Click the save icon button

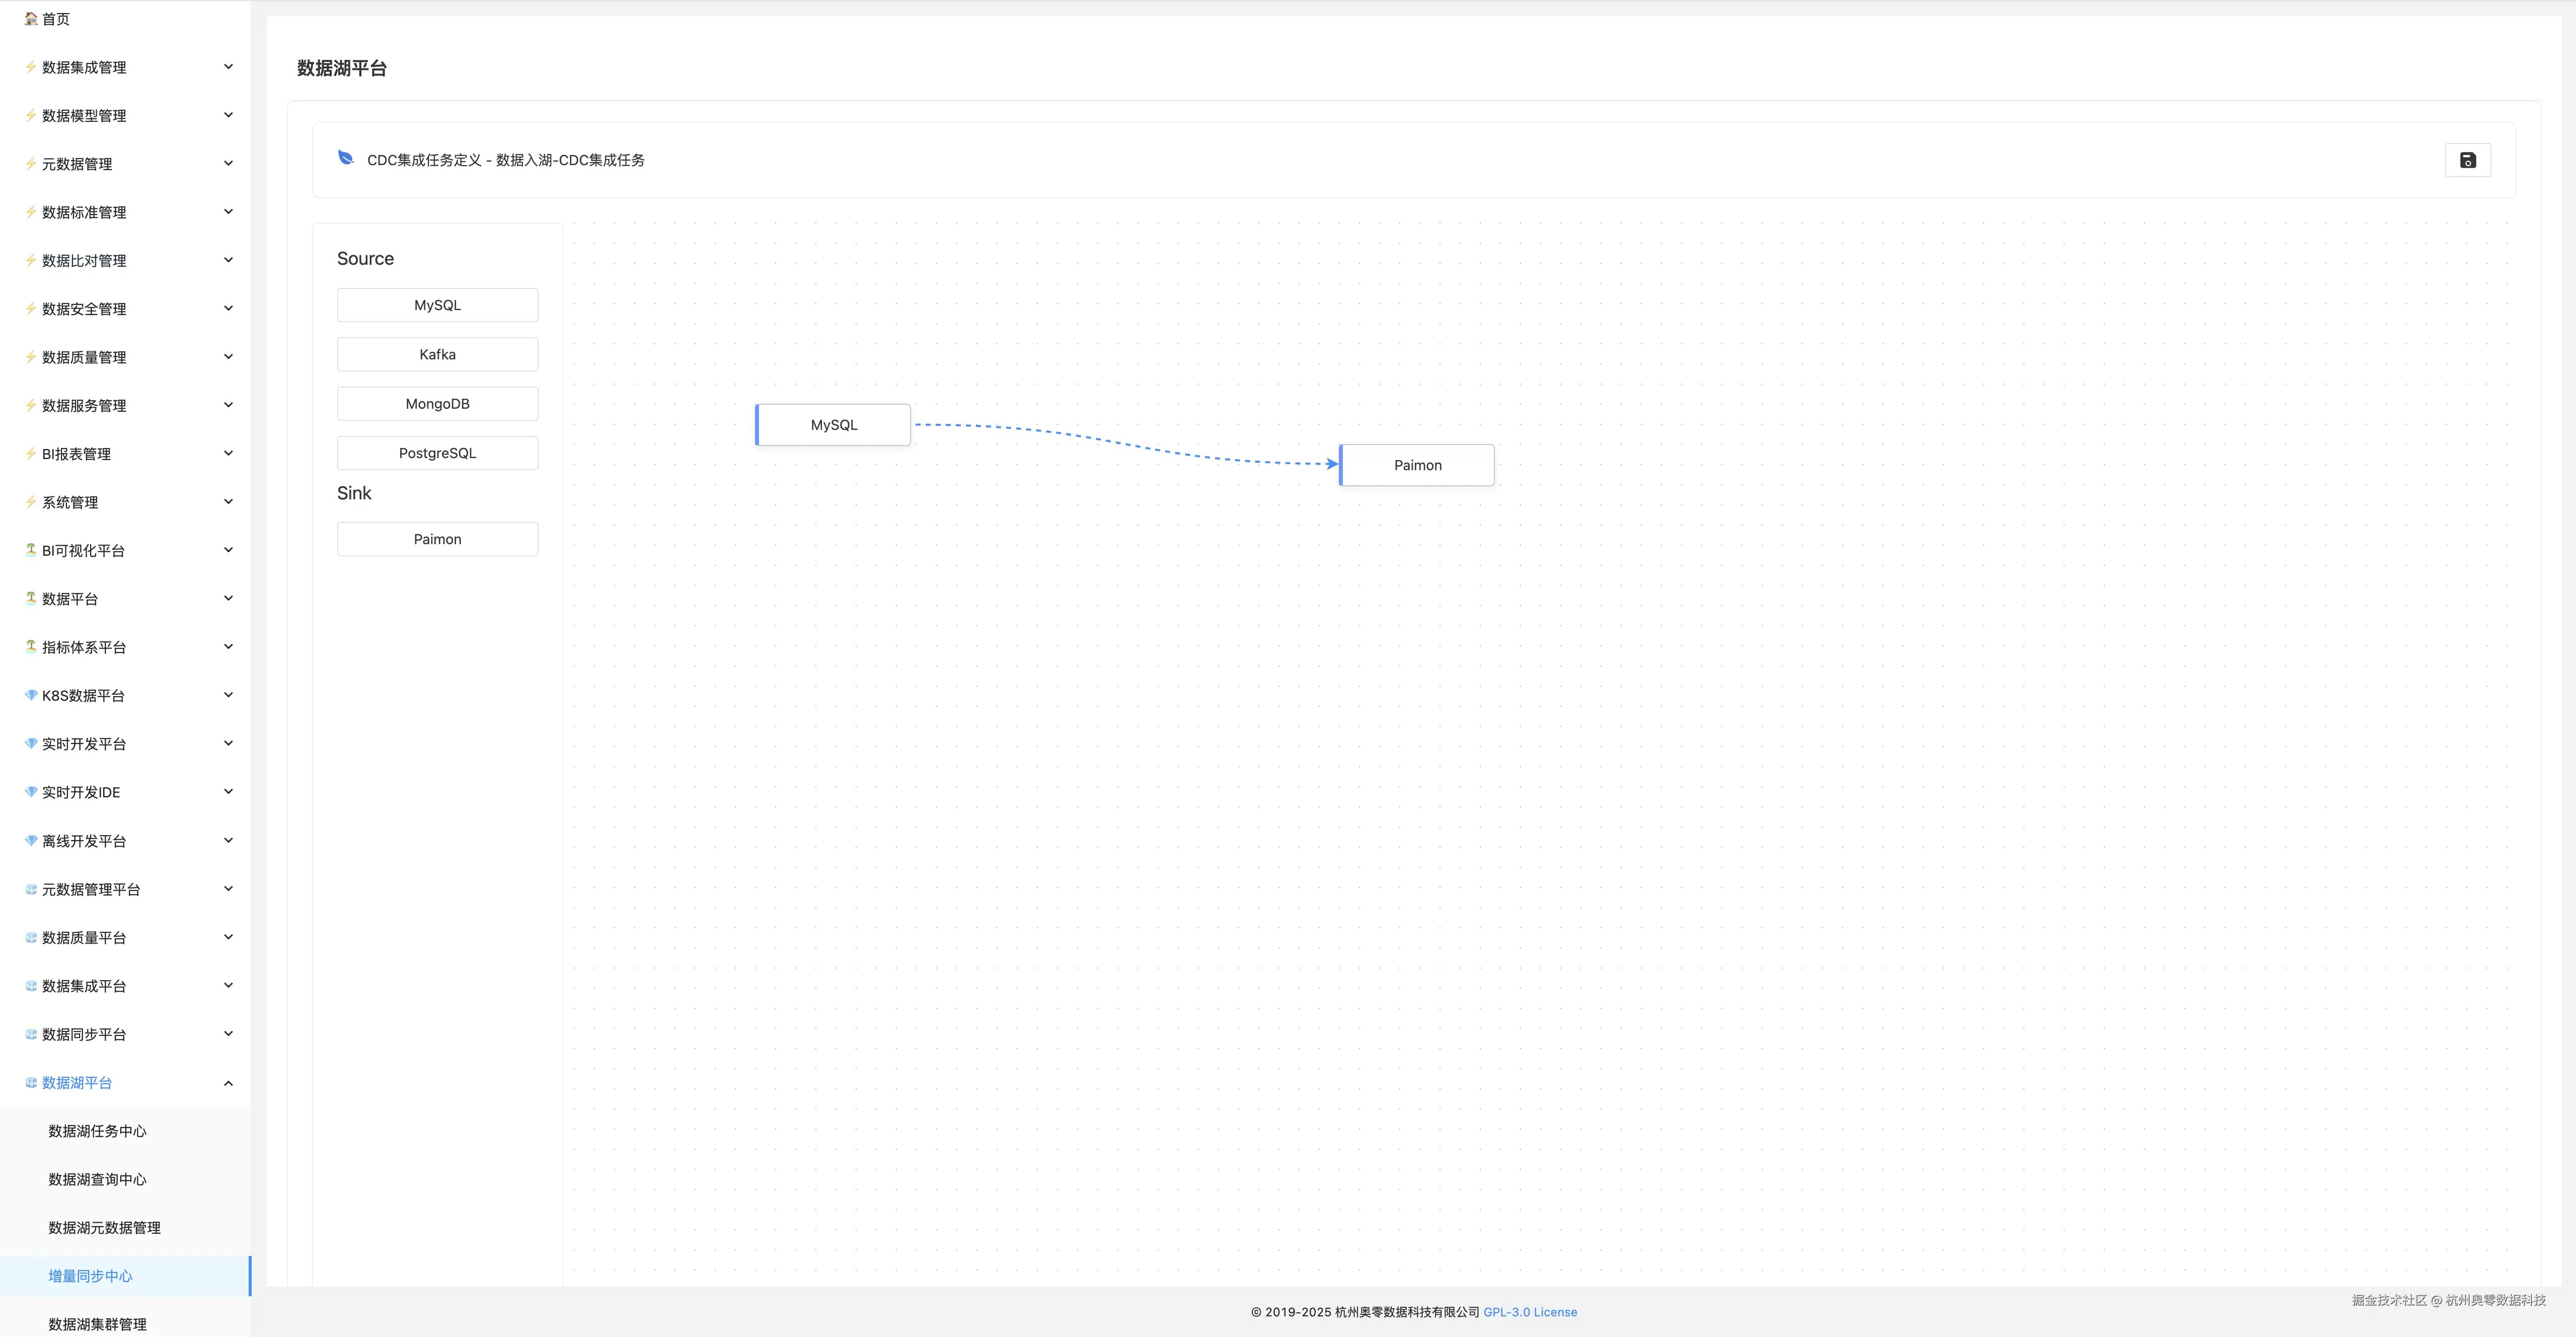[2467, 160]
